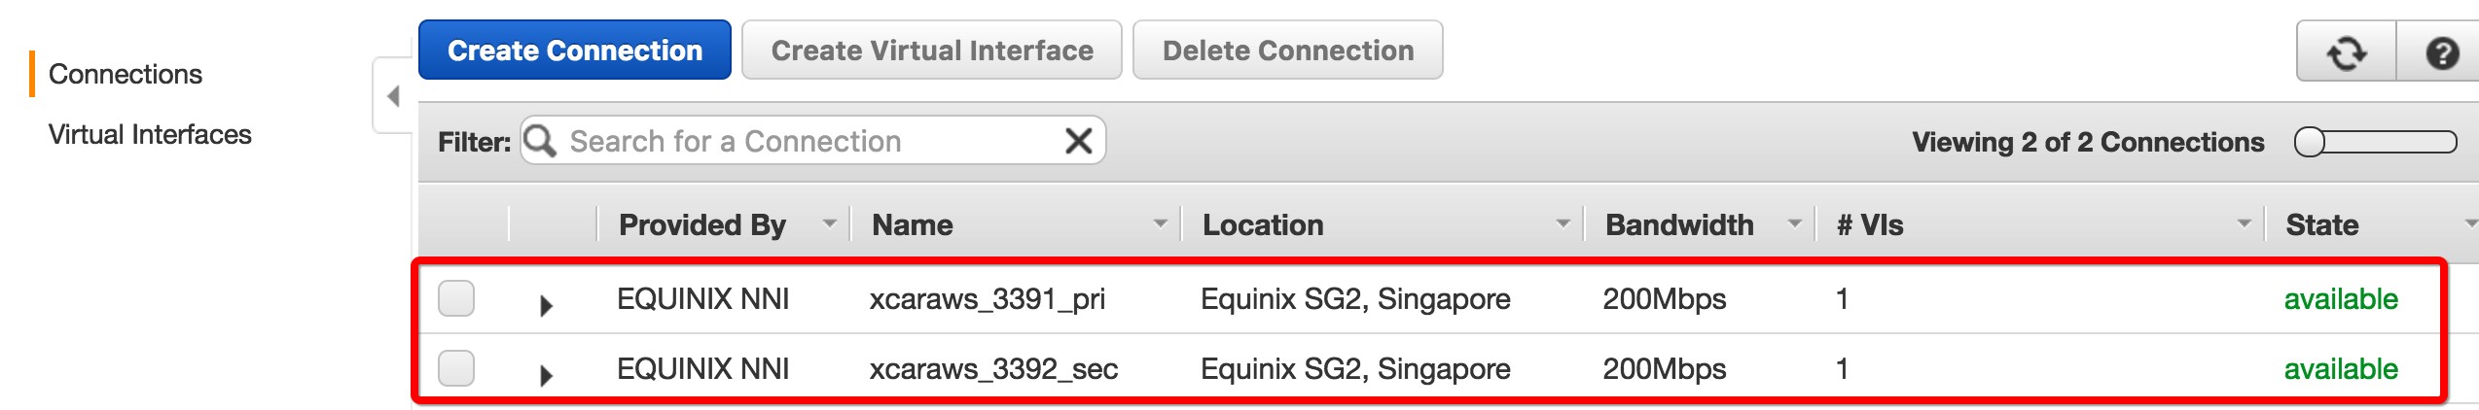Open the Bandwidth column dropdown arrow
2479x410 pixels.
point(1794,224)
